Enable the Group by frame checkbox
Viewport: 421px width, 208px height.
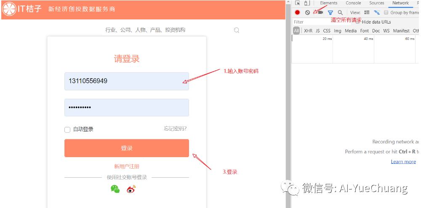(x=386, y=12)
